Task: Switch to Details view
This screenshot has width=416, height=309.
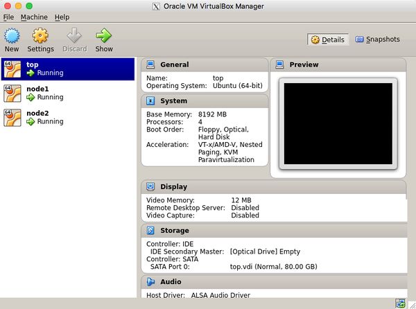Action: click(x=327, y=39)
